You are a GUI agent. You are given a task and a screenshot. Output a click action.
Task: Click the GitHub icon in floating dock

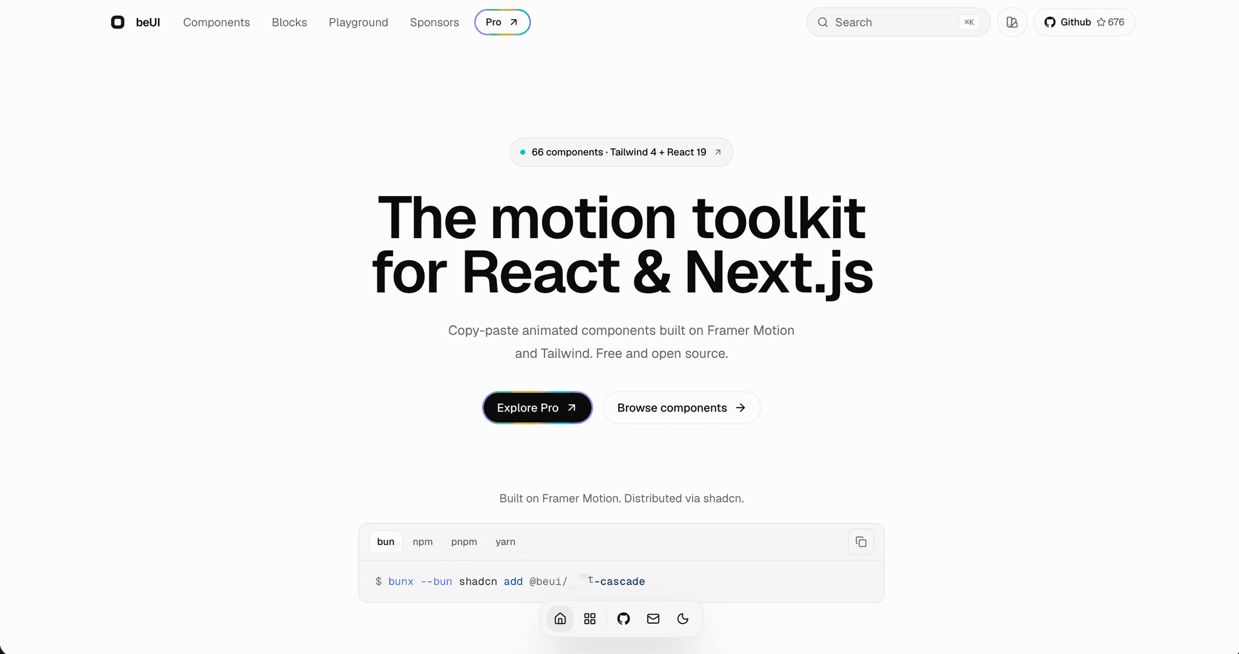pyautogui.click(x=623, y=619)
